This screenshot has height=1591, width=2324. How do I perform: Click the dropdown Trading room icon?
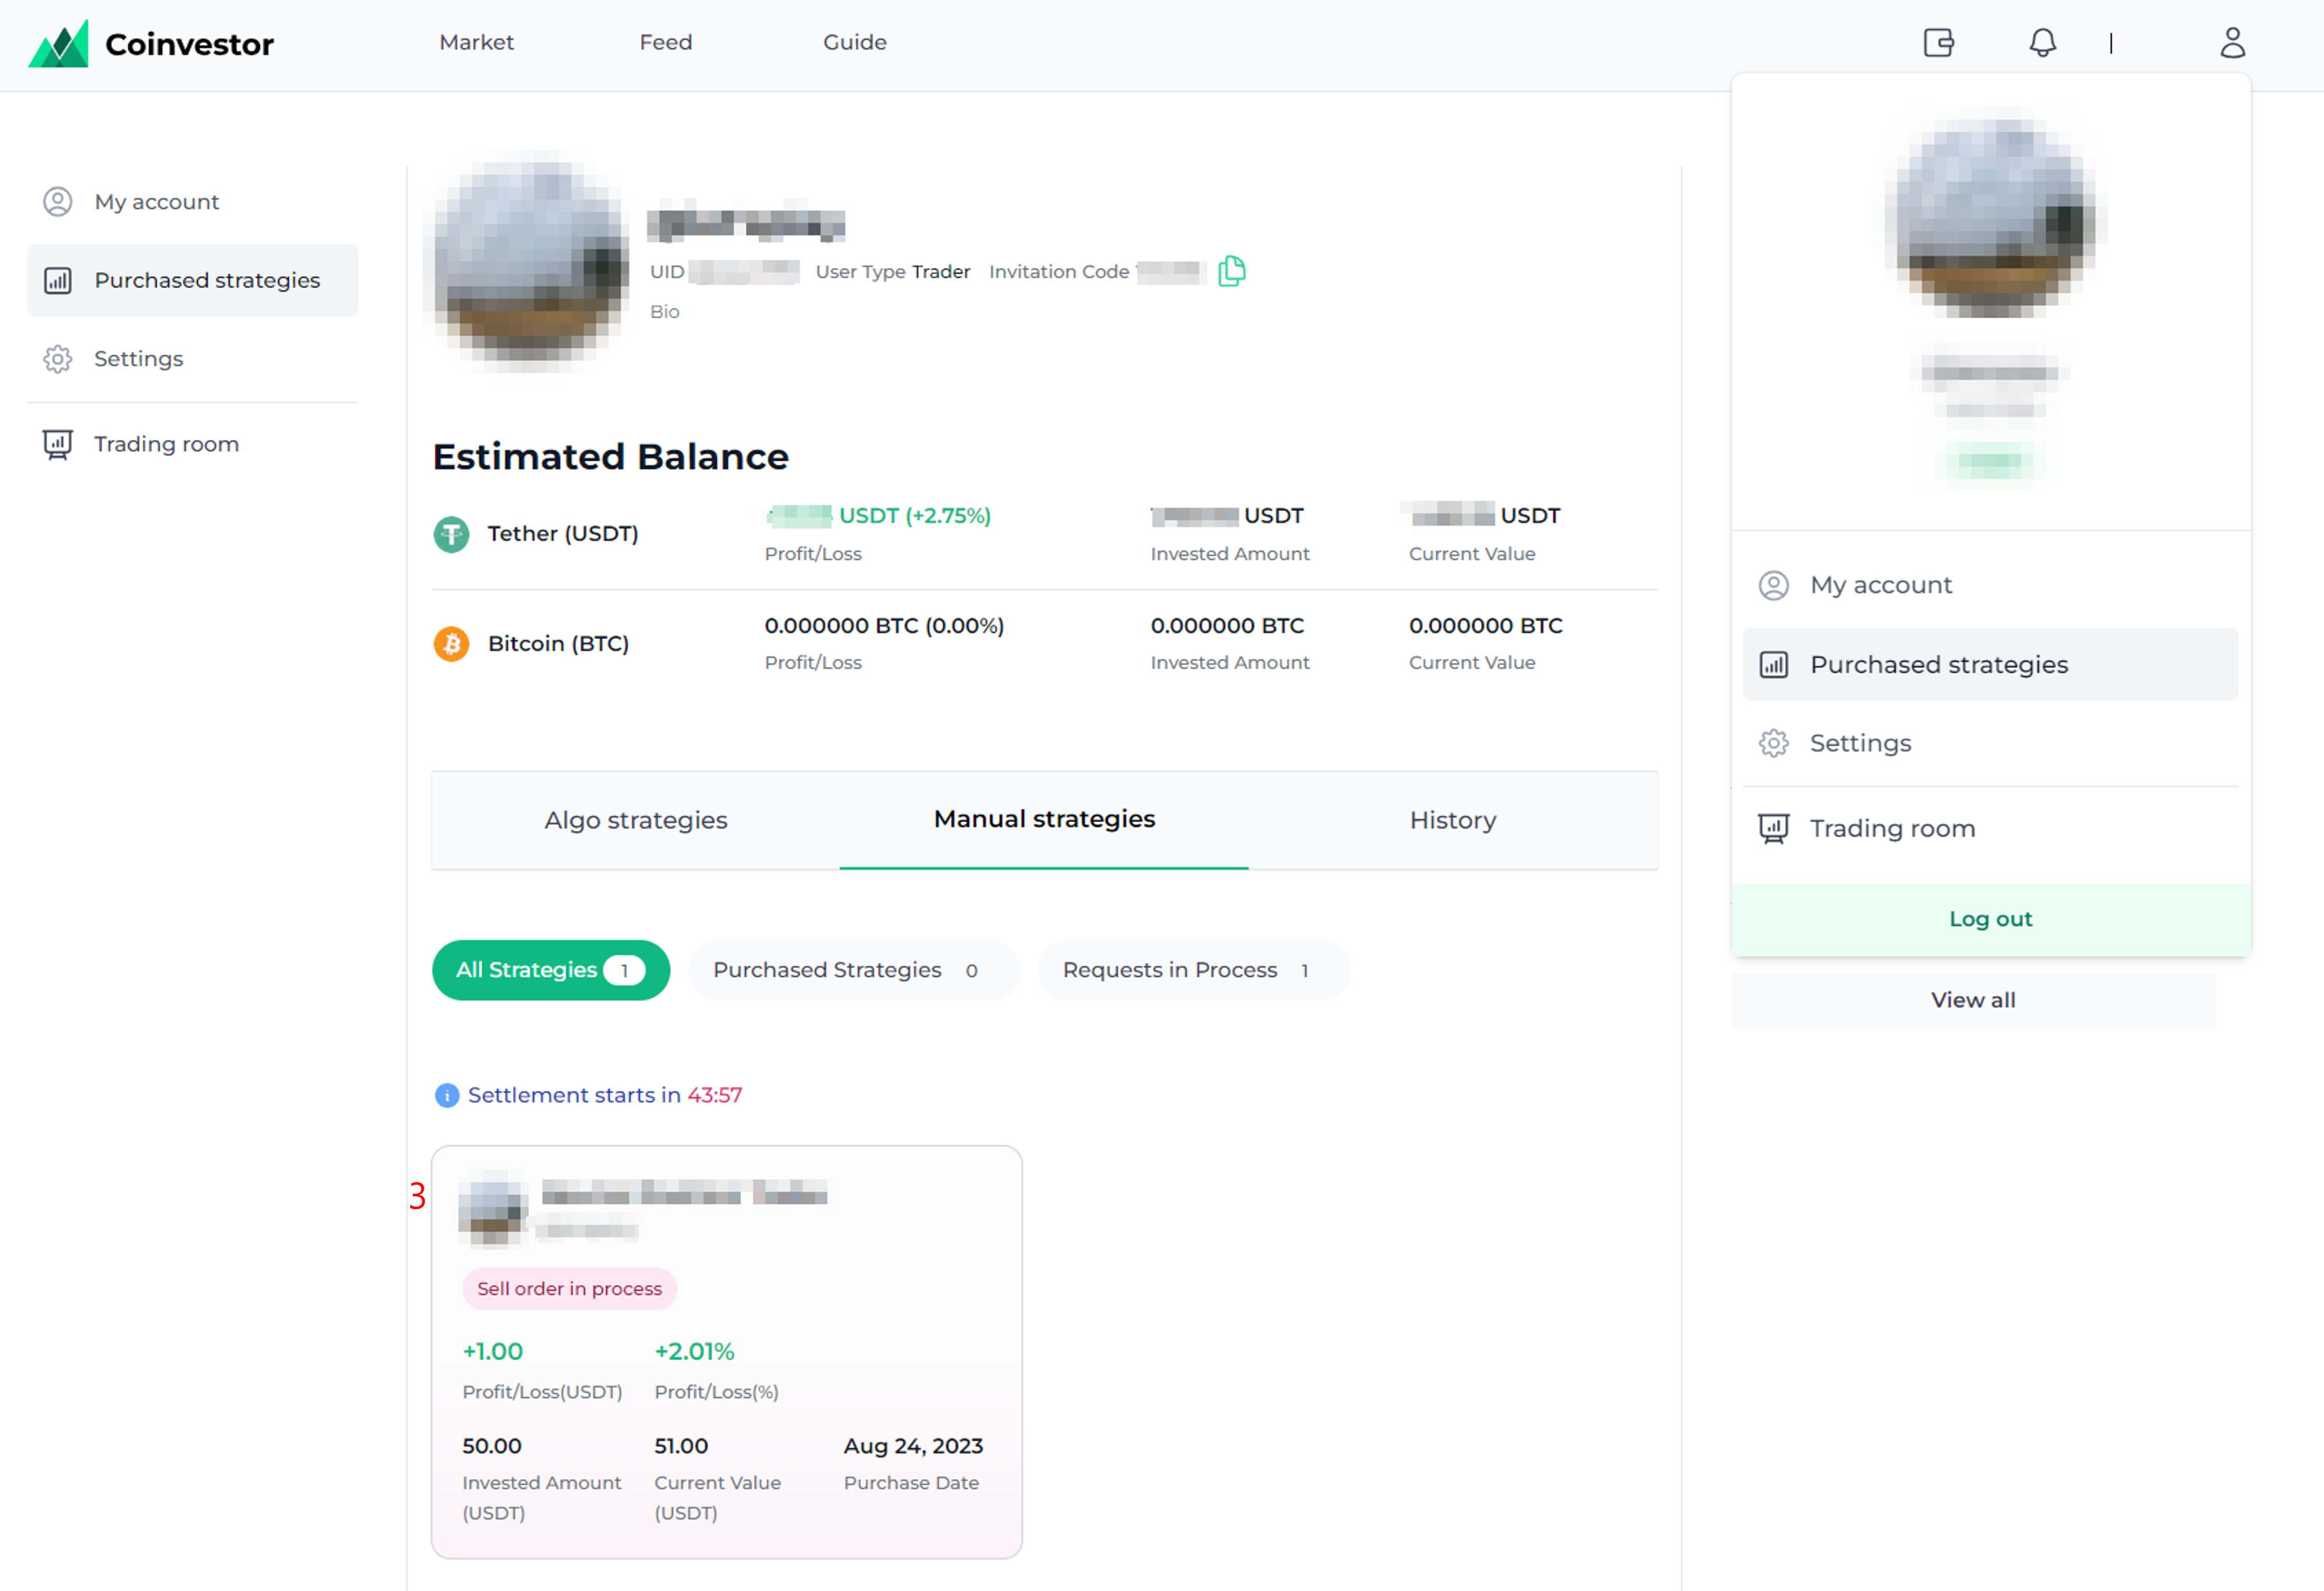tap(1773, 829)
